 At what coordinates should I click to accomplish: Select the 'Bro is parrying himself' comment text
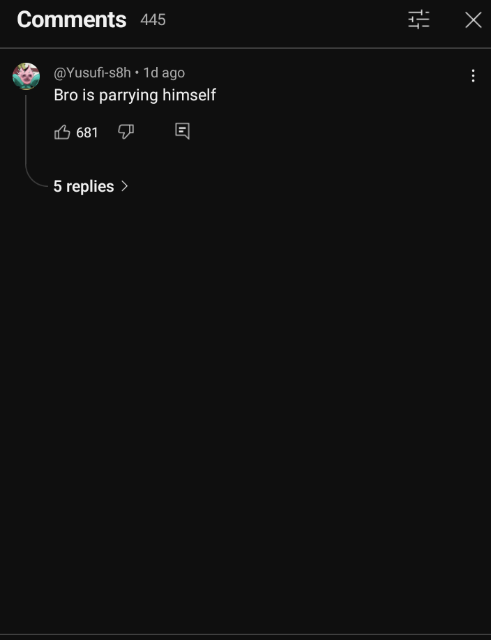pos(135,95)
